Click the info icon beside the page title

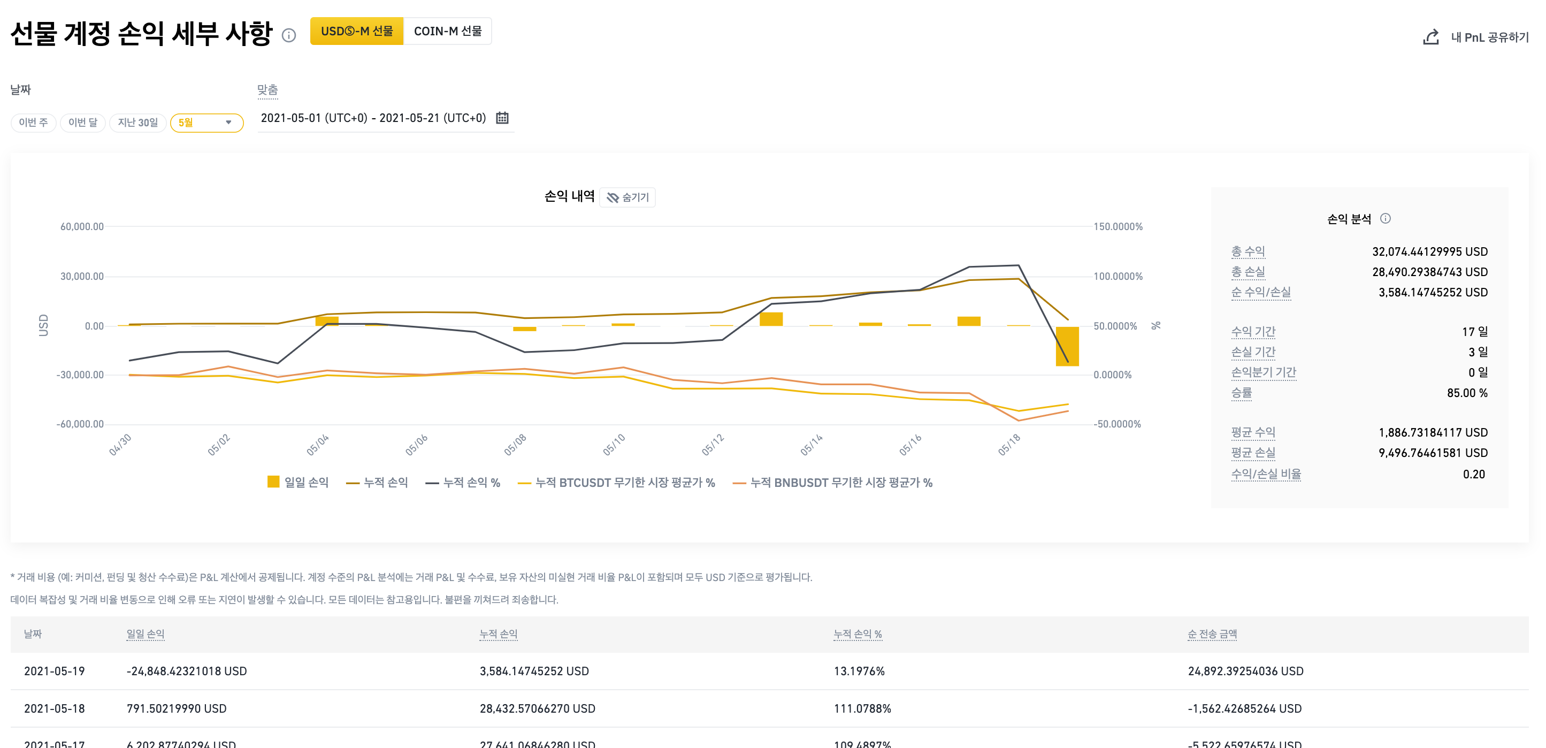[289, 35]
